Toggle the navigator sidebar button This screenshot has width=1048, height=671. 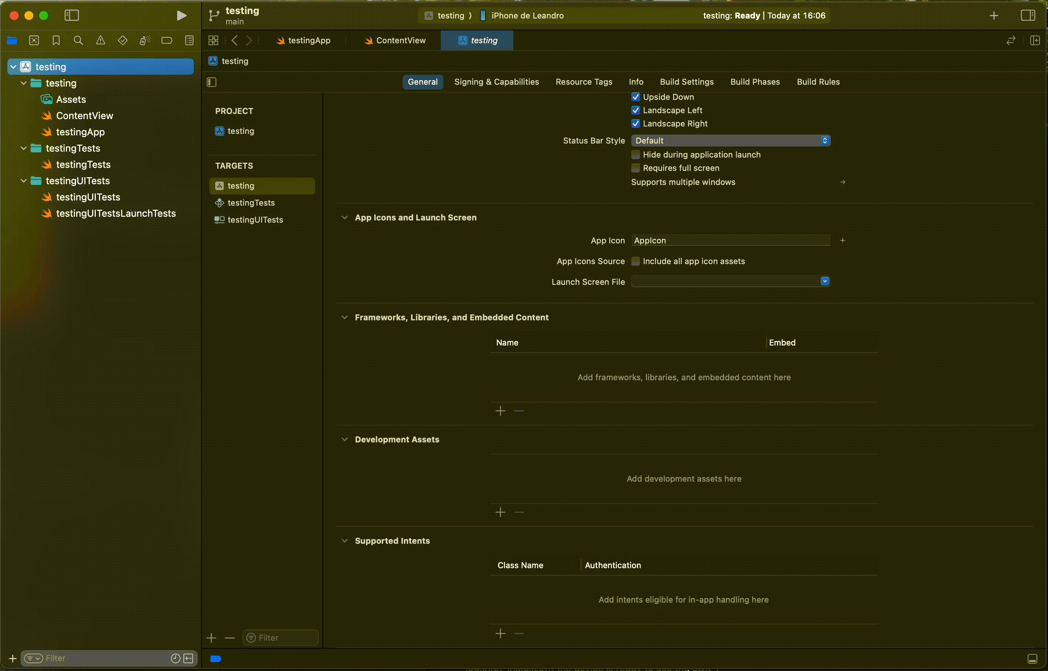(72, 16)
